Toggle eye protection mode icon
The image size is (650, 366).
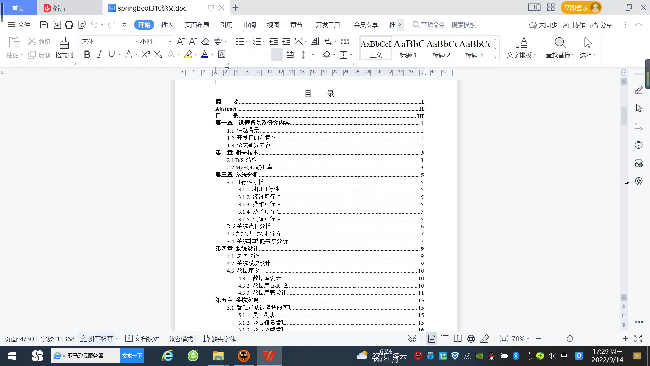[412, 339]
